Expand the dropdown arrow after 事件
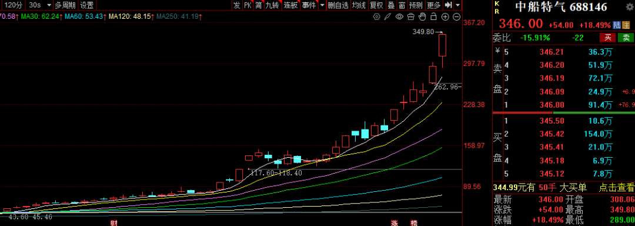Screen dimensions: 635x226 tap(322, 5)
